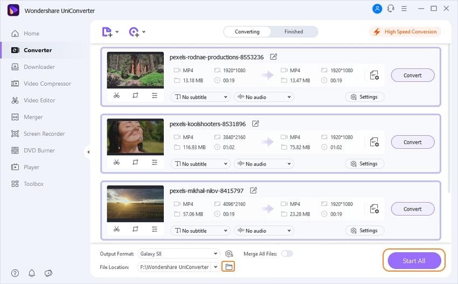Open Downloader in the sidebar
Screen dimensions: 458x284
33,67
